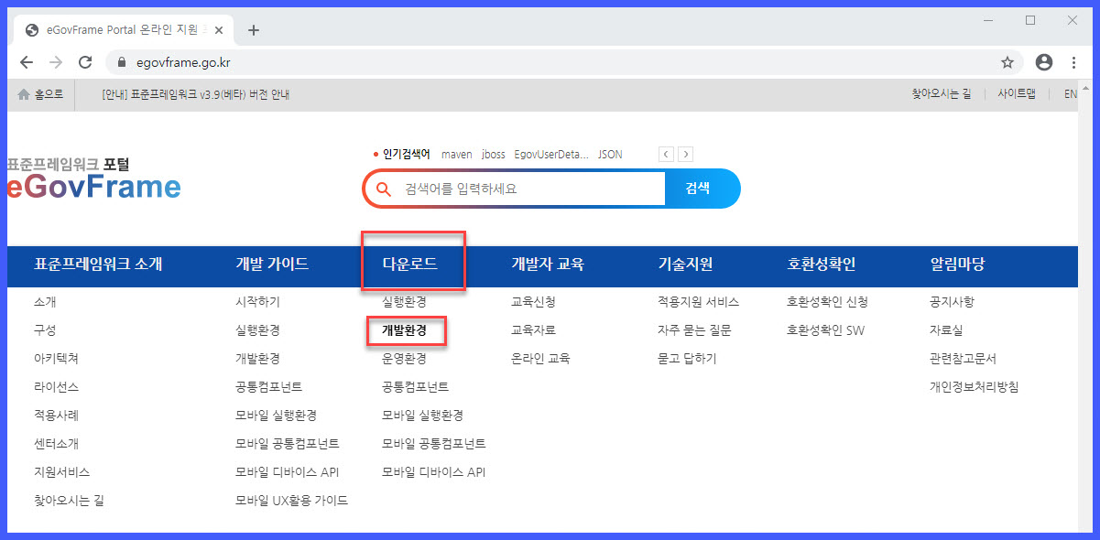
Task: Open 자료실 under 알림마당
Action: click(x=946, y=329)
